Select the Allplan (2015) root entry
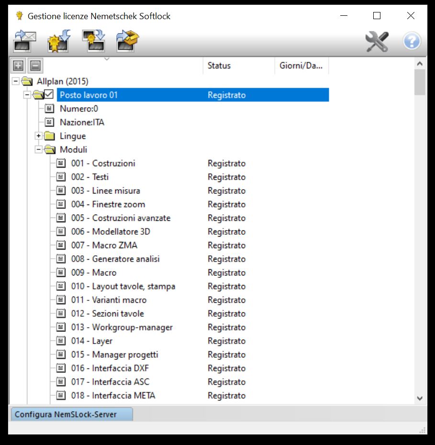Screen dimensions: 435x445 tap(62, 81)
